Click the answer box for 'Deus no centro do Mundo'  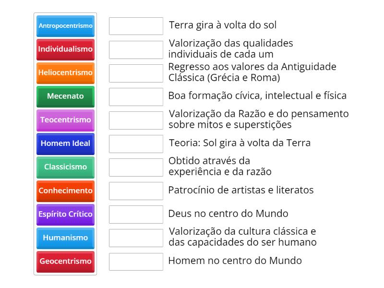(x=136, y=214)
